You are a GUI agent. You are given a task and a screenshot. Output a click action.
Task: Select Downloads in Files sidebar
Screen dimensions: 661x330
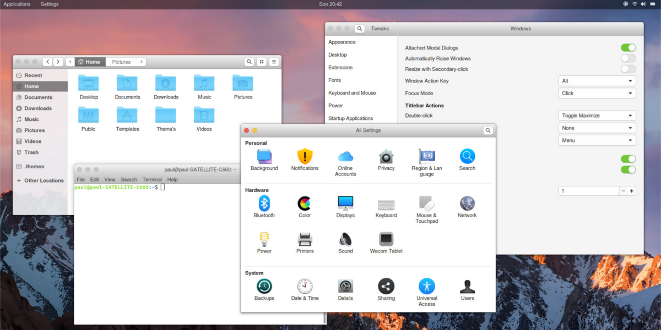(40, 108)
